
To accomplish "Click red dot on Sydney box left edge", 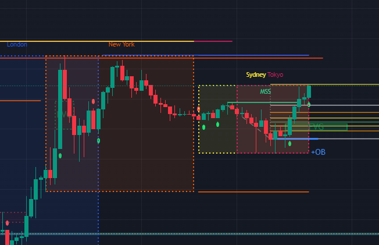I will coord(199,109).
